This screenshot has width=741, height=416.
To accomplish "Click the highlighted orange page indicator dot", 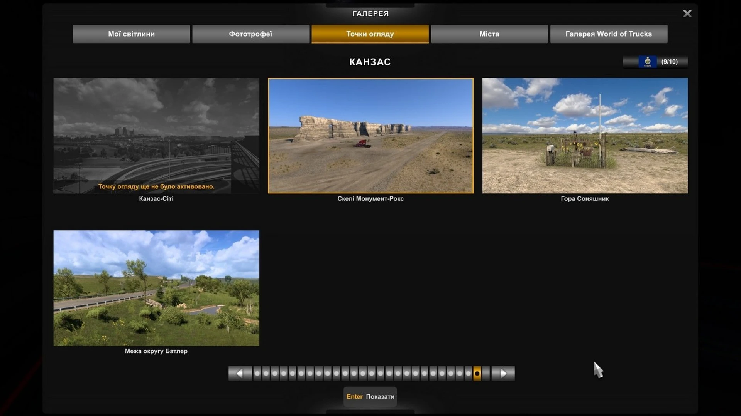I will 477,374.
